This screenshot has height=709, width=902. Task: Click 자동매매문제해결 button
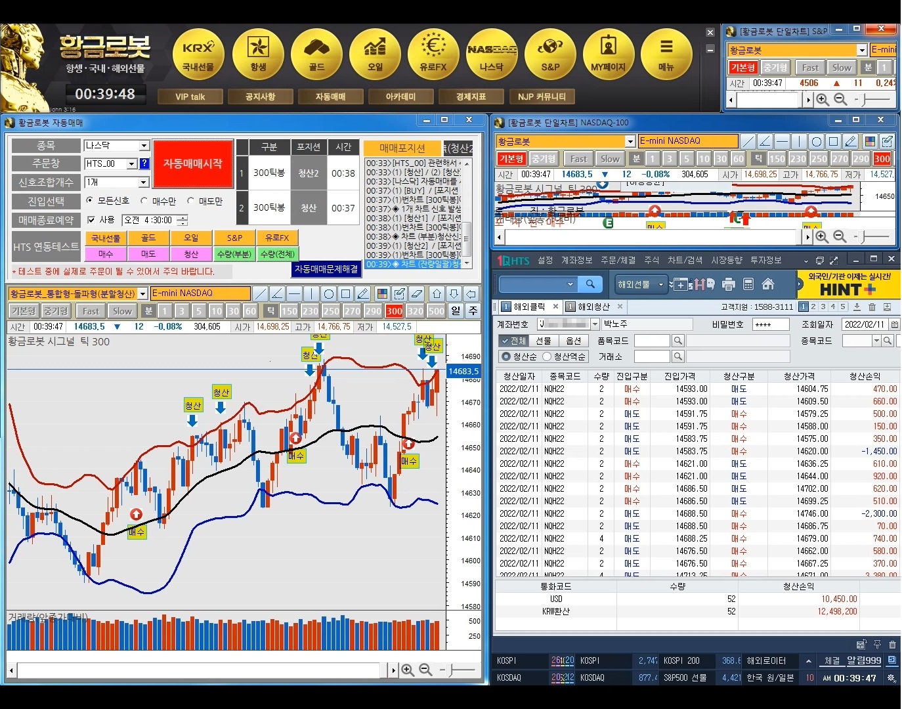326,269
